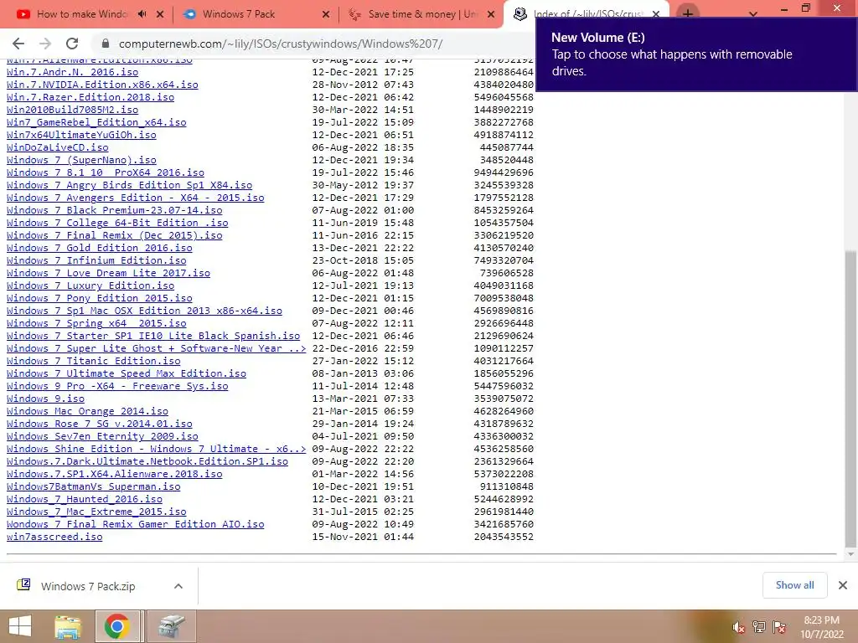
Task: Open Windows 7 Avengers Edition iso link
Action: pyautogui.click(x=135, y=198)
